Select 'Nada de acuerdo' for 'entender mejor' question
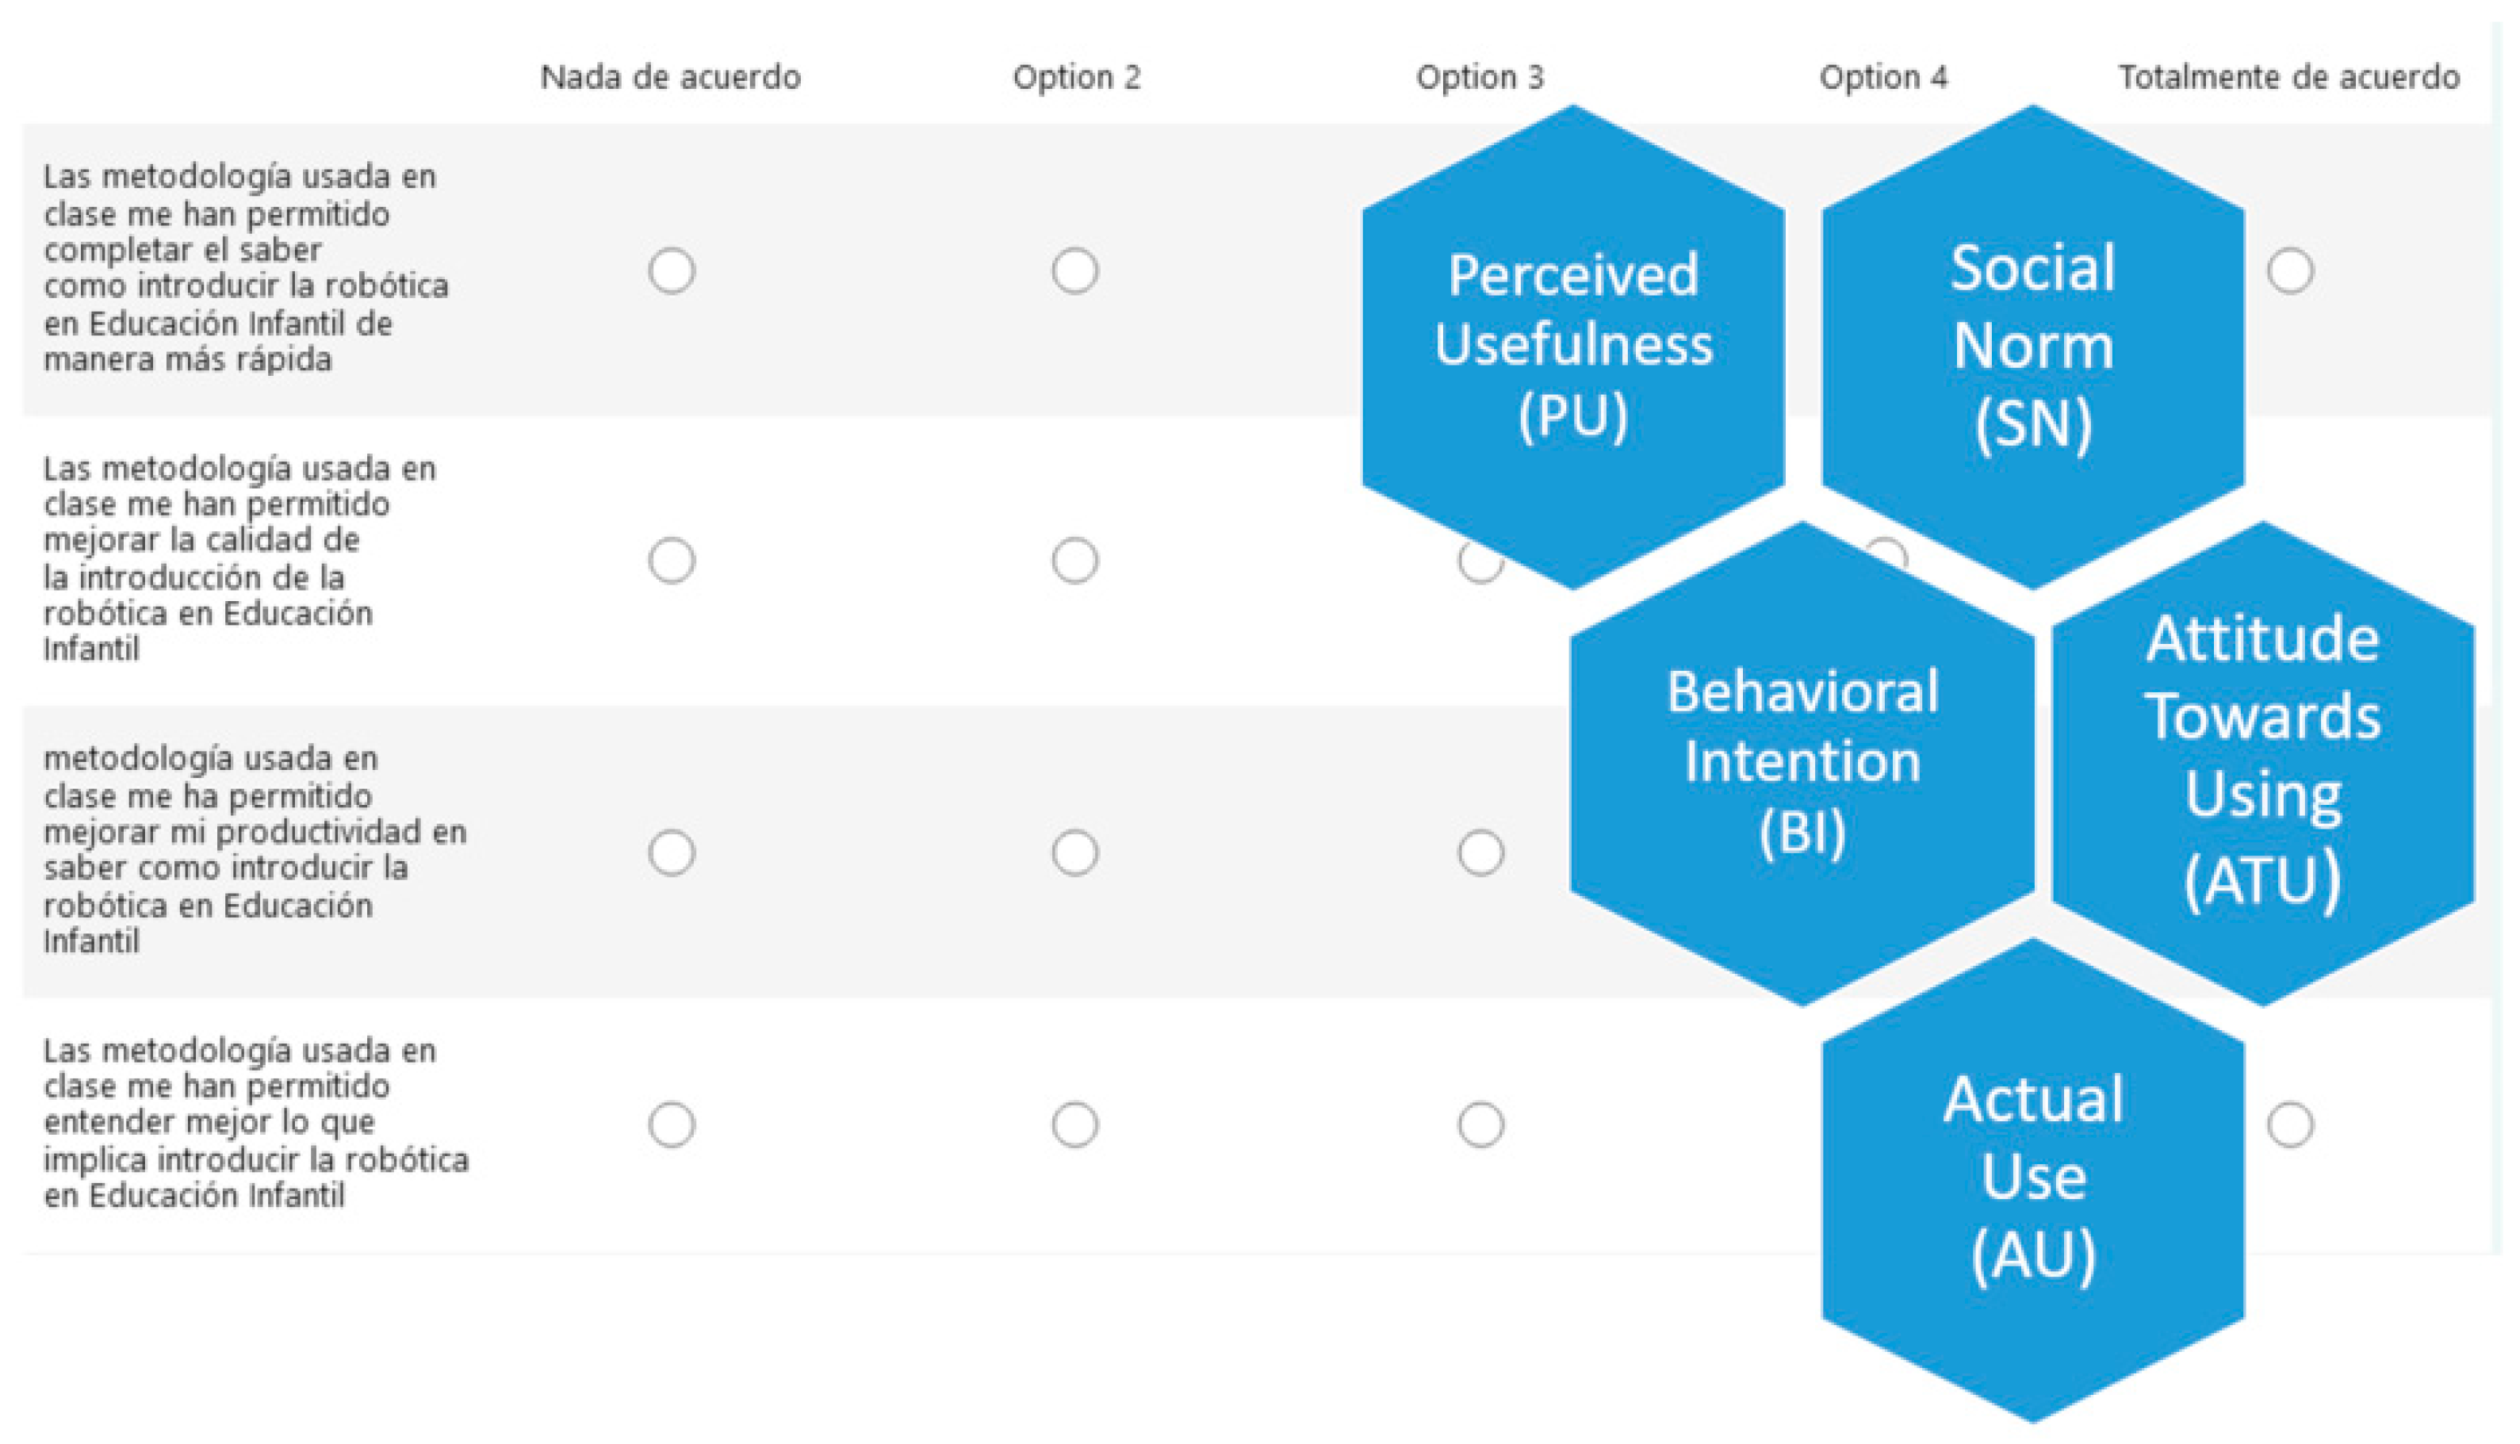Image resolution: width=2520 pixels, height=1444 pixels. [672, 1124]
